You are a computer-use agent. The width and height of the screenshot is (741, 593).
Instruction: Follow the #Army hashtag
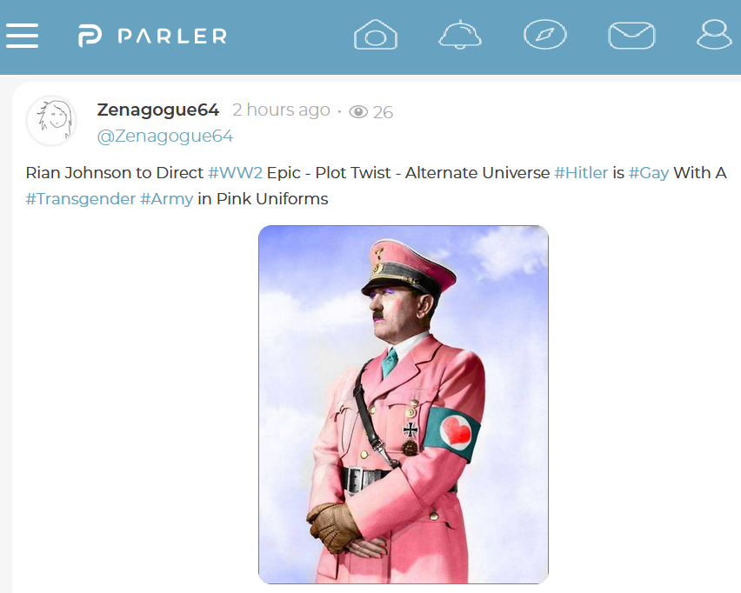(x=166, y=199)
